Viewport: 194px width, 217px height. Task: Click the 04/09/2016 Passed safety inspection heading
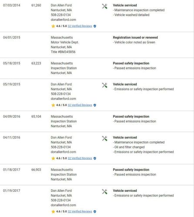(131, 116)
